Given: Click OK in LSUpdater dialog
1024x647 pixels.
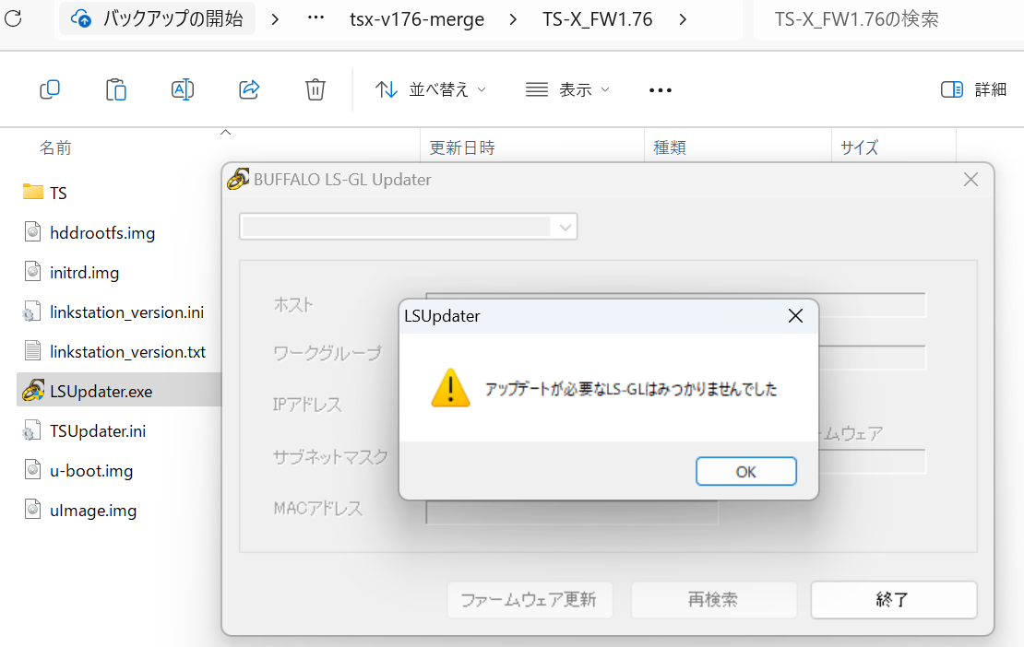Looking at the screenshot, I should pyautogui.click(x=745, y=472).
